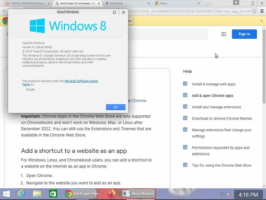Open Tips for using the Chrome Web Store

[x=222, y=165]
